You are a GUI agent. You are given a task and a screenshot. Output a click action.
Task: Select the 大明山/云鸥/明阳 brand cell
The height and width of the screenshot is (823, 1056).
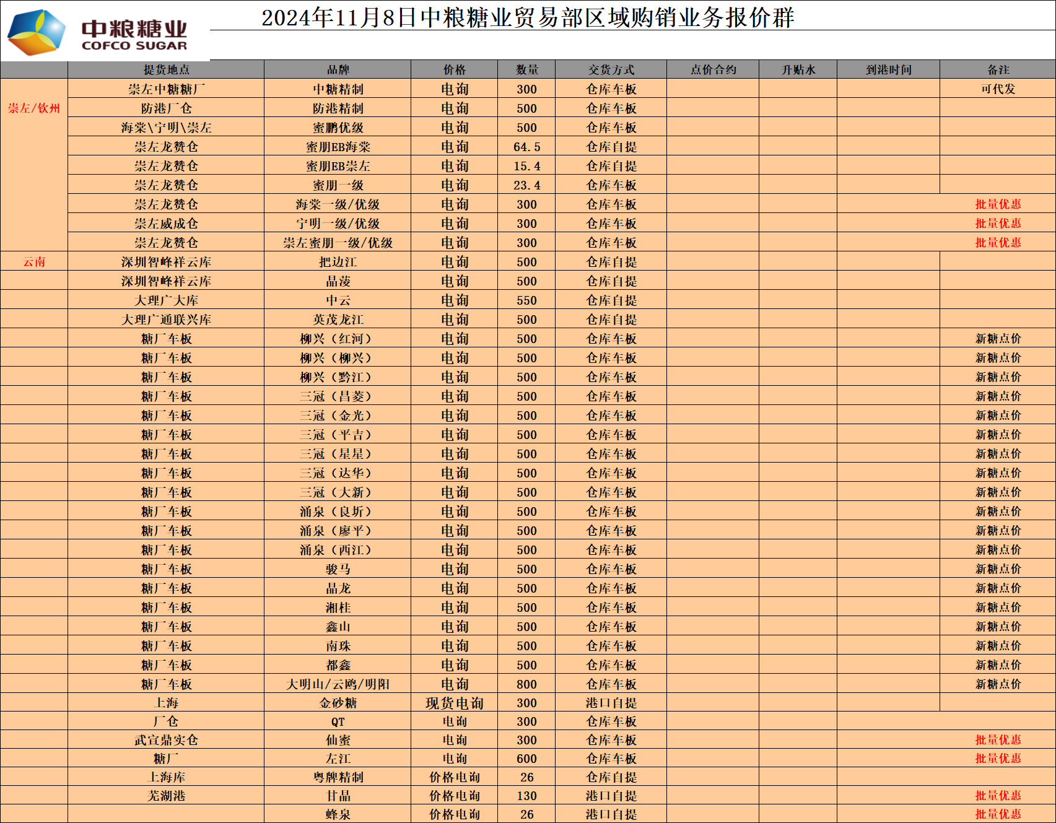[x=338, y=684]
